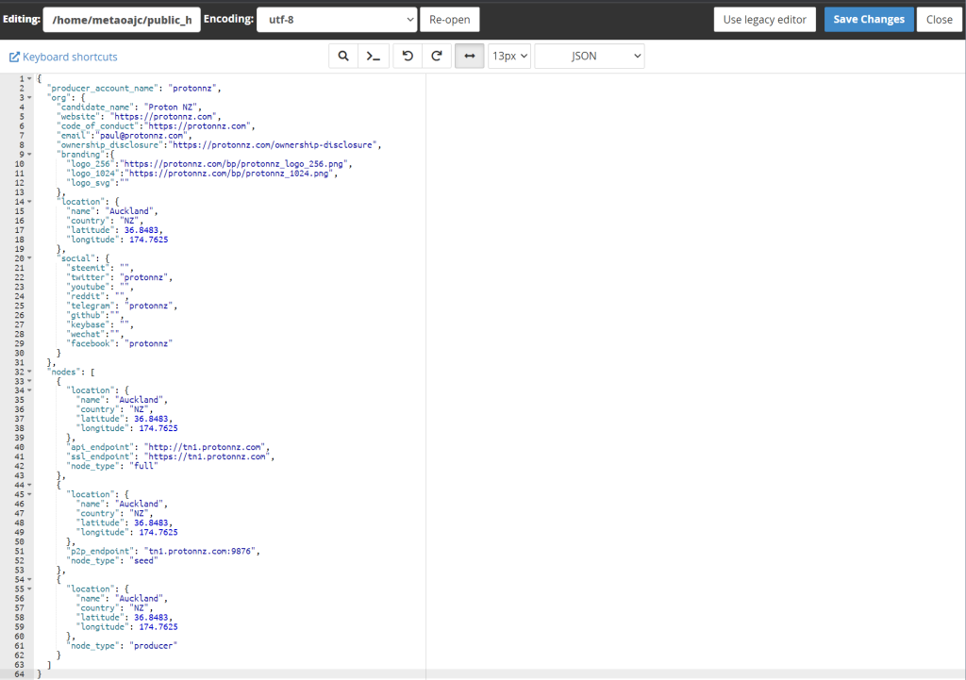This screenshot has height=680, width=966.
Task: Click the "twitter" key
Action: tap(88, 277)
